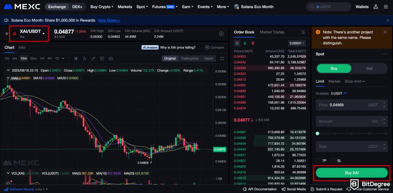Image resolution: width=393 pixels, height=193 pixels.
Task: Enable the TP checkbox
Action: pyautogui.click(x=318, y=160)
